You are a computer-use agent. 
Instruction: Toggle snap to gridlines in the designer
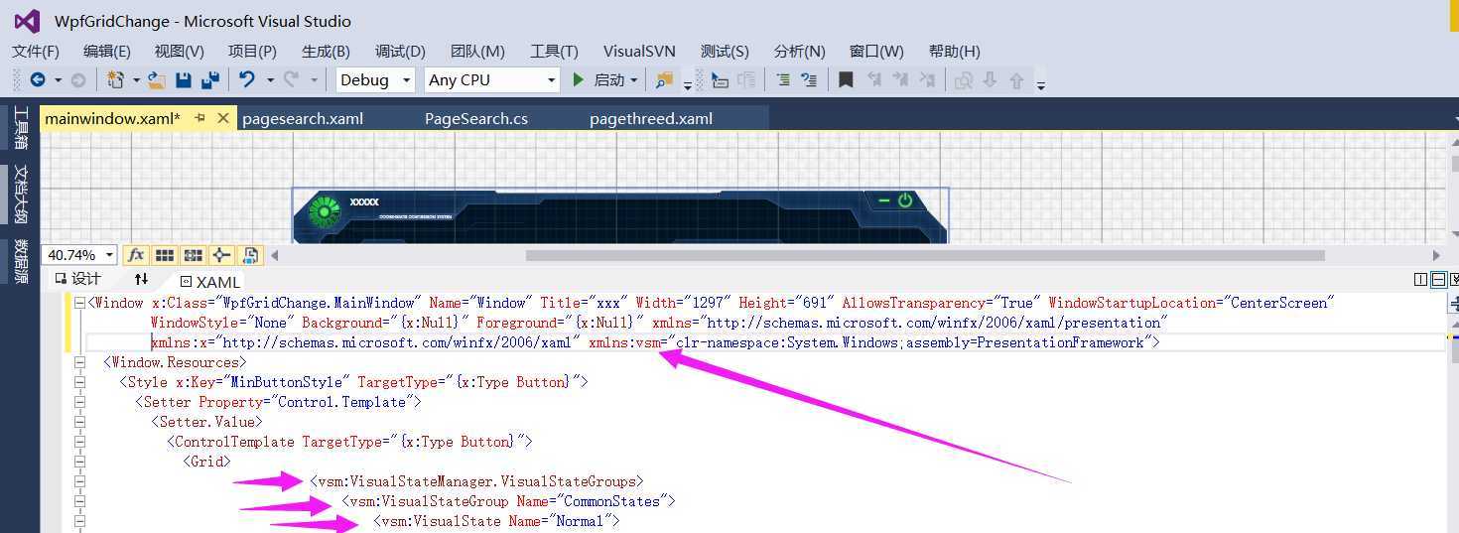coord(193,255)
